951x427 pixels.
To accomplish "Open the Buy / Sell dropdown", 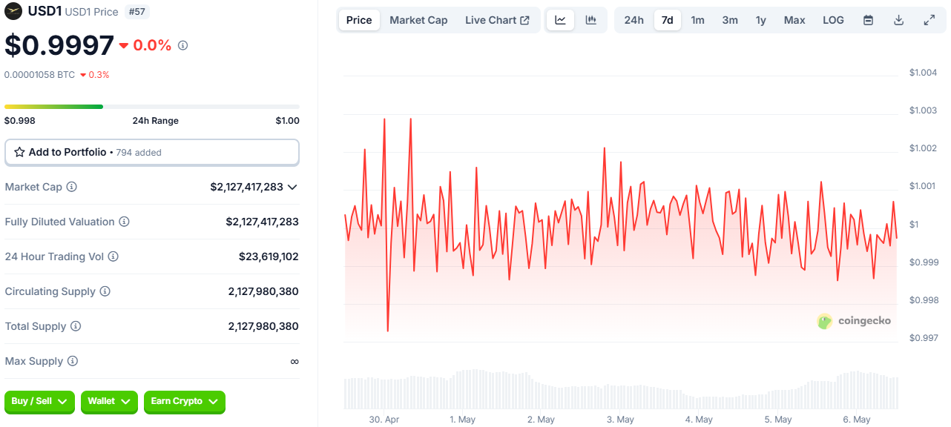I will click(x=39, y=401).
